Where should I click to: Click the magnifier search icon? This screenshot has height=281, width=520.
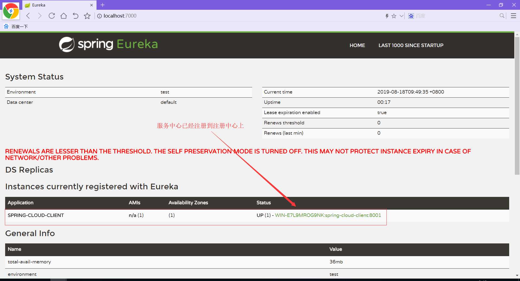[502, 16]
